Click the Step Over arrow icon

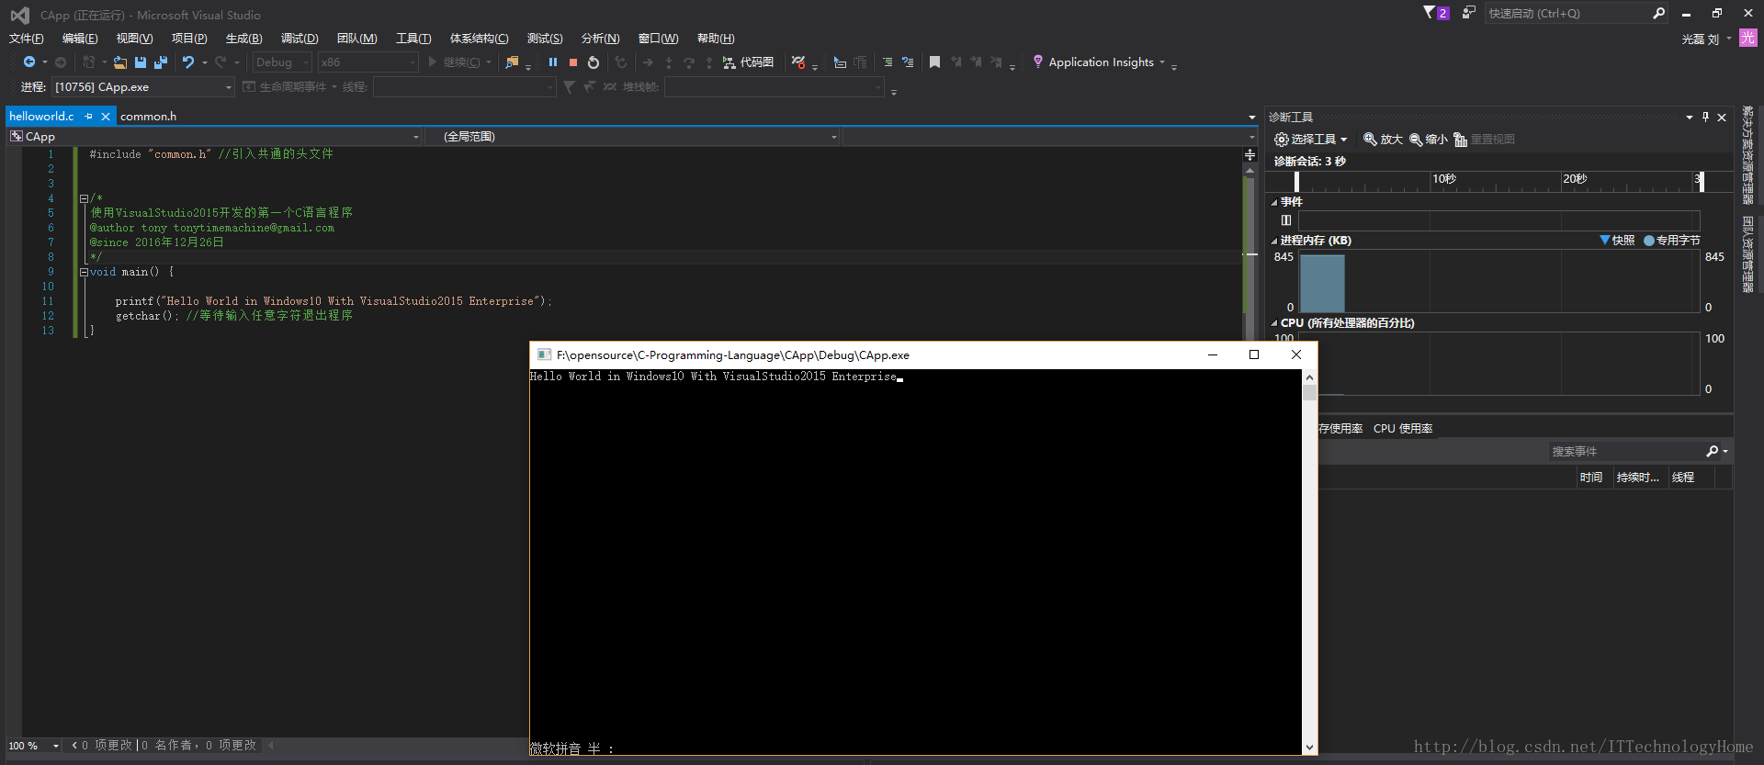tap(689, 62)
